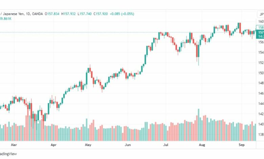Click the 150 price scale label
The image size is (264, 159).
[x=261, y=73]
